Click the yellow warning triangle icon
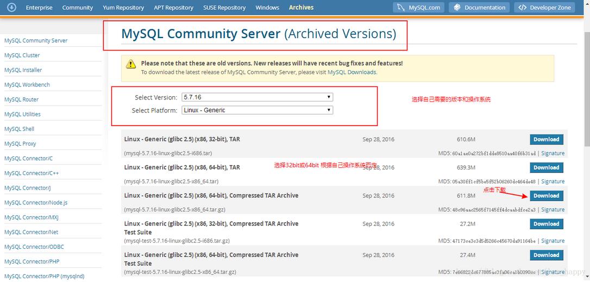Image resolution: width=590 pixels, height=282 pixels. (131, 64)
